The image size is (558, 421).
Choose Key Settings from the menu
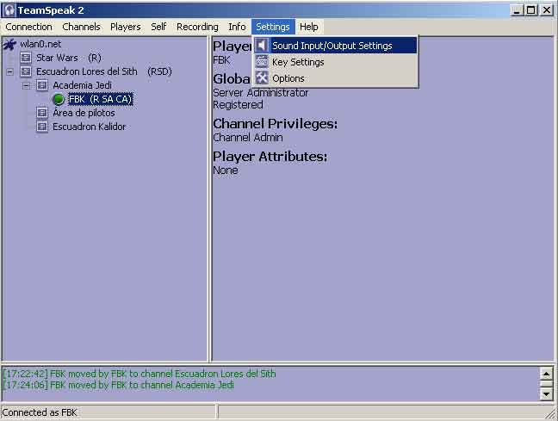pos(335,62)
